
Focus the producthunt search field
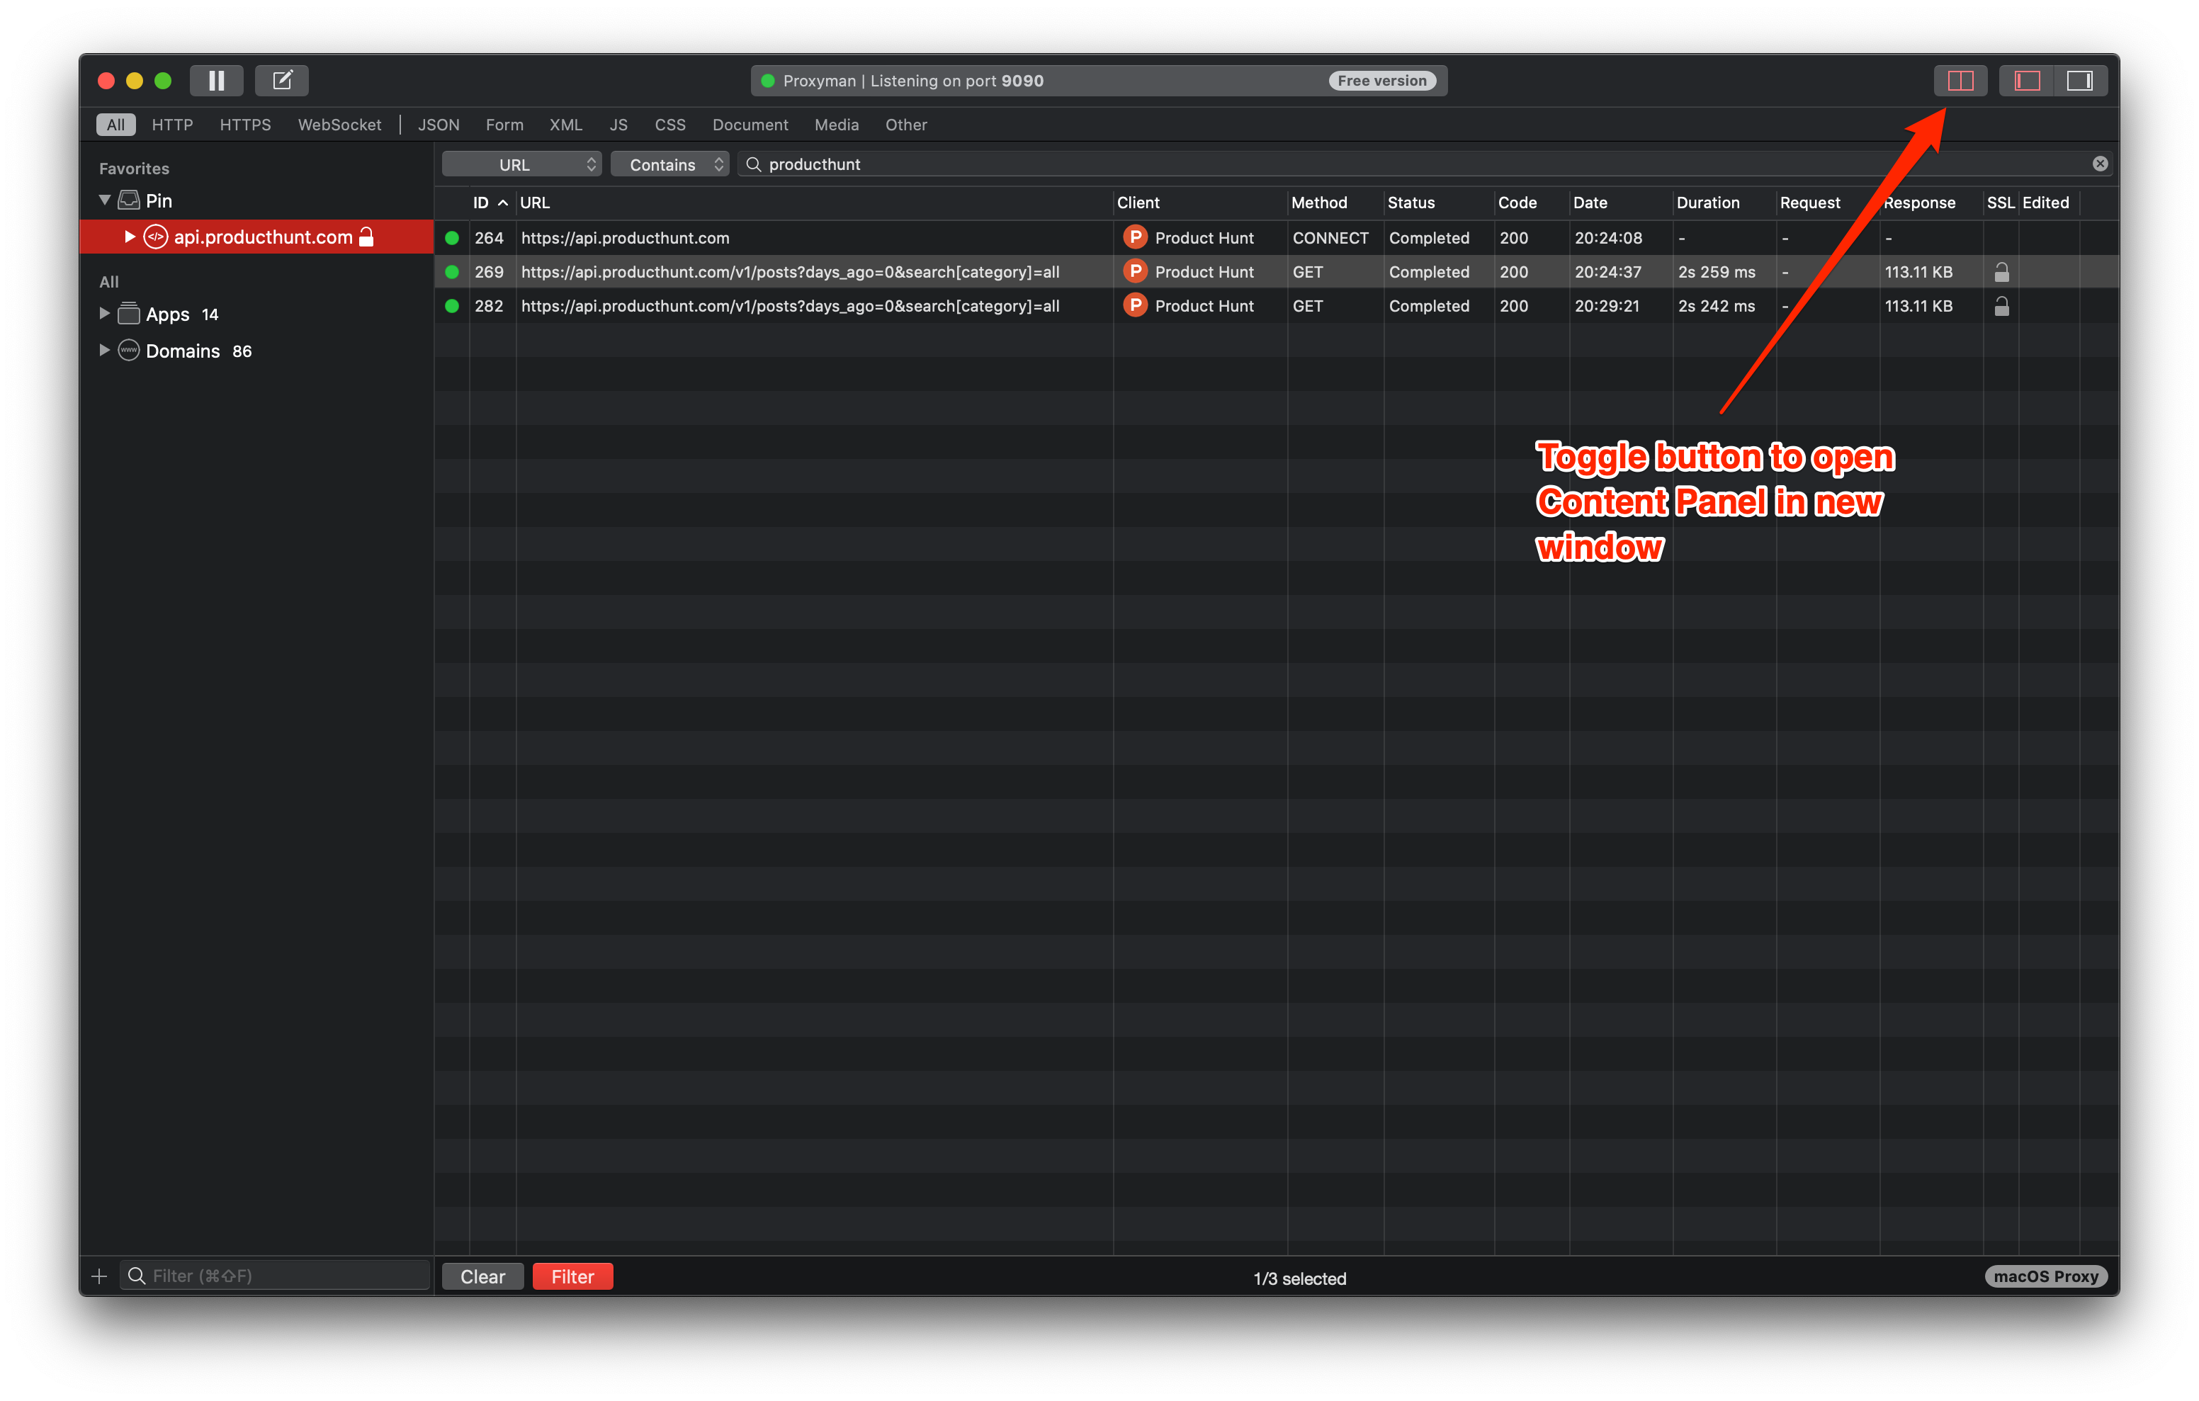[1425, 164]
